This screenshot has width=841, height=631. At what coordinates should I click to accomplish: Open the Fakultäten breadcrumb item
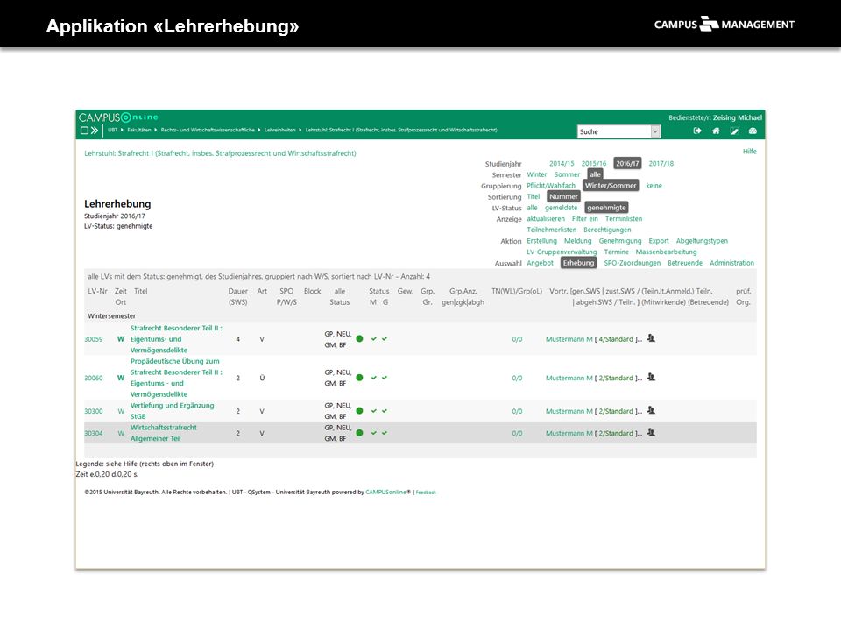point(139,130)
